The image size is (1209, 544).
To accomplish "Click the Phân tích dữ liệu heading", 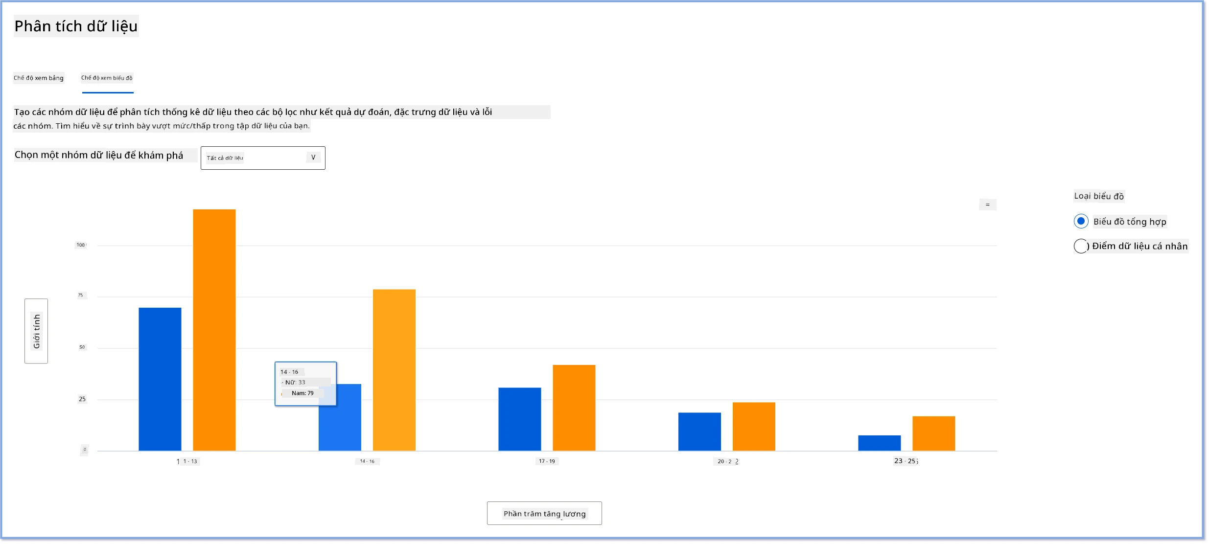I will [x=76, y=26].
